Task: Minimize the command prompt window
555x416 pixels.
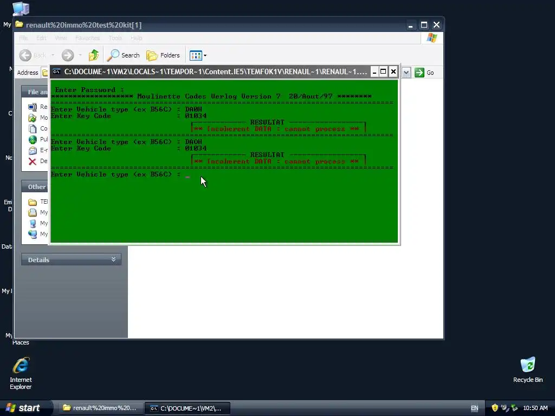Action: pyautogui.click(x=374, y=72)
